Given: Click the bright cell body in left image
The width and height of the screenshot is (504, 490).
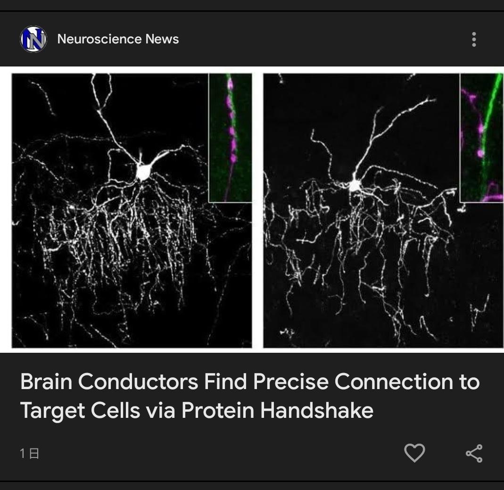Looking at the screenshot, I should coord(142,172).
